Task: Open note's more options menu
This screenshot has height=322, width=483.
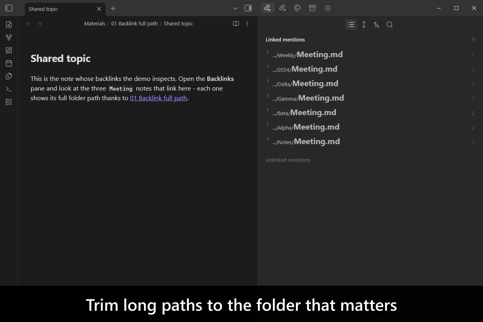Action: [x=247, y=24]
